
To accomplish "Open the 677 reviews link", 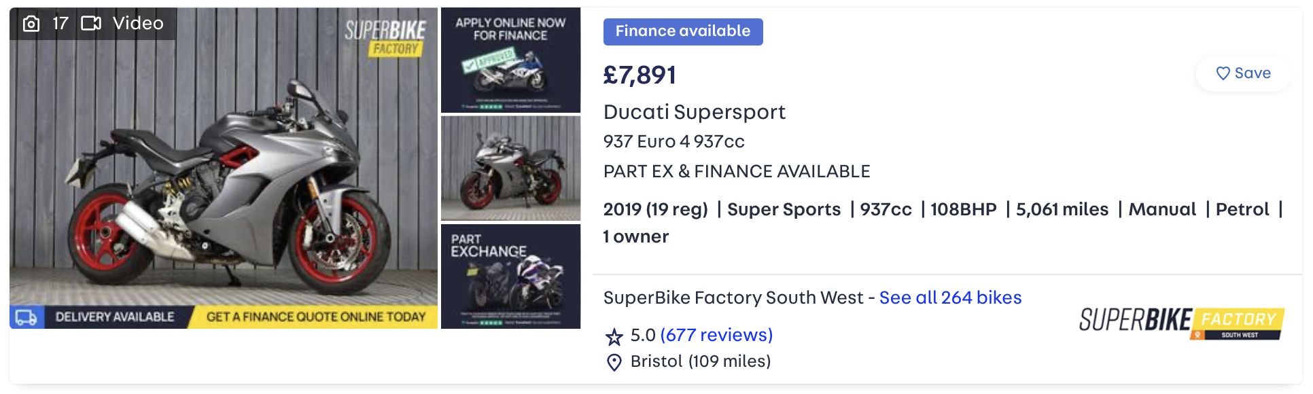I will pos(716,335).
